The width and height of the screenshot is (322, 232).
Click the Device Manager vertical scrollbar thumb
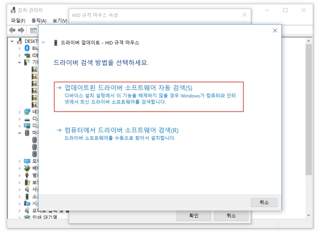pos(308,109)
